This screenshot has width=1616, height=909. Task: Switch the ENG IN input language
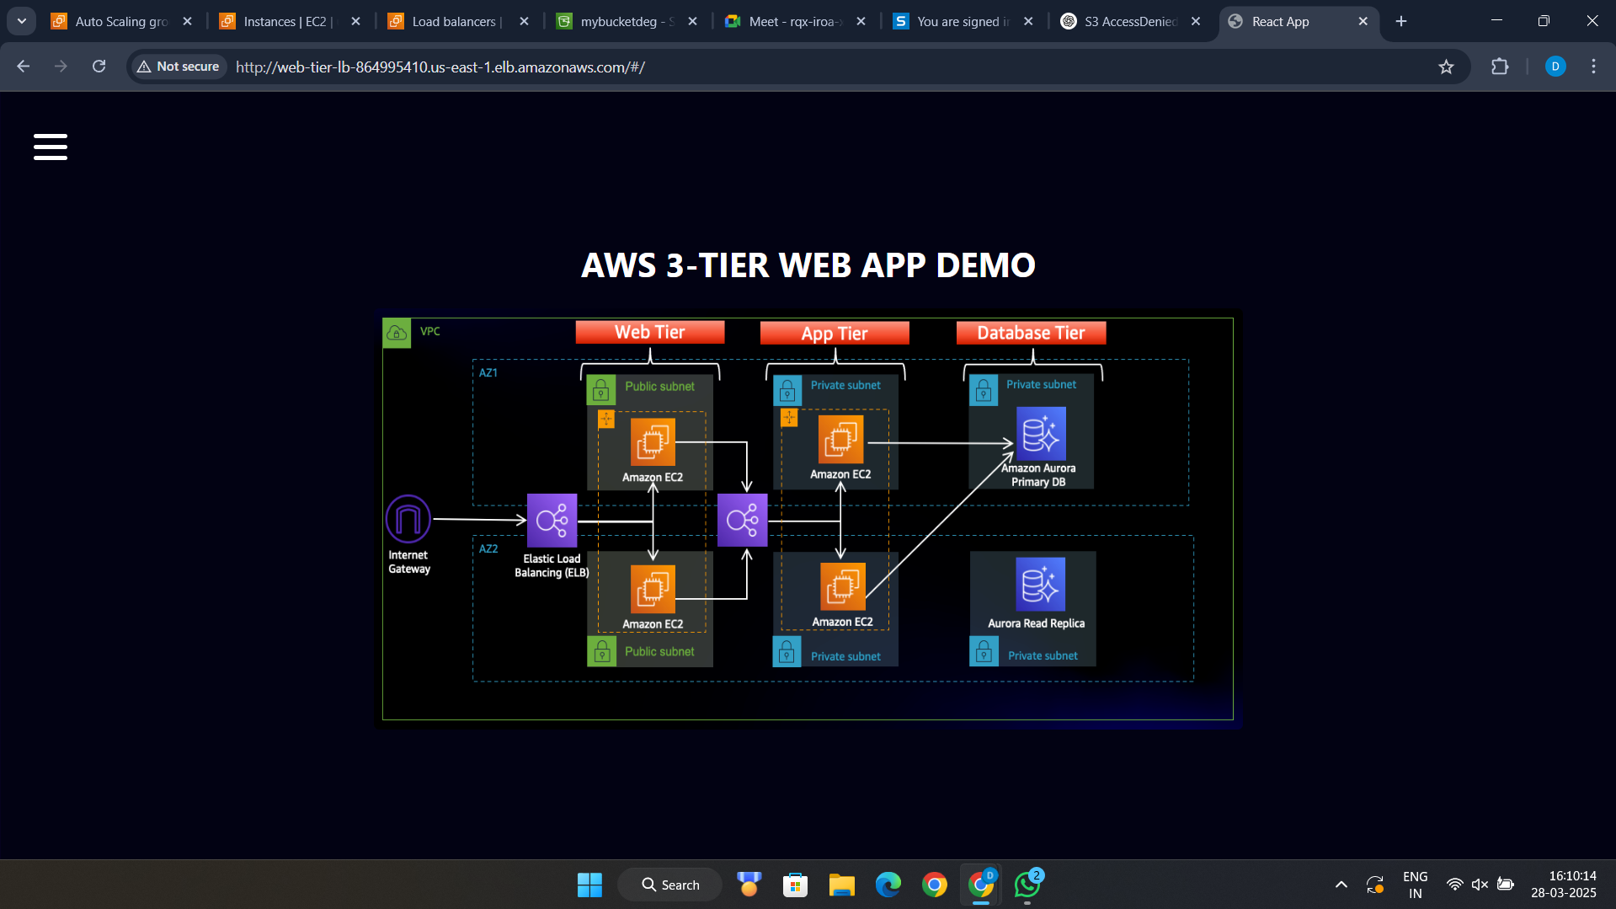(x=1416, y=885)
